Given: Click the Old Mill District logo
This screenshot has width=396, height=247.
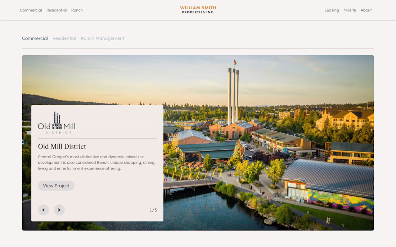Looking at the screenshot, I should point(57,123).
